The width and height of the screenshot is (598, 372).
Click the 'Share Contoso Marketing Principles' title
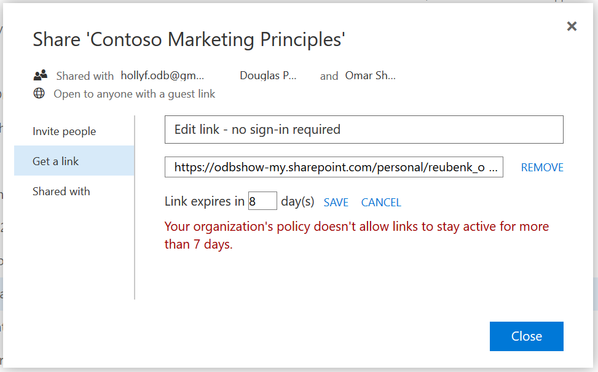pos(189,39)
